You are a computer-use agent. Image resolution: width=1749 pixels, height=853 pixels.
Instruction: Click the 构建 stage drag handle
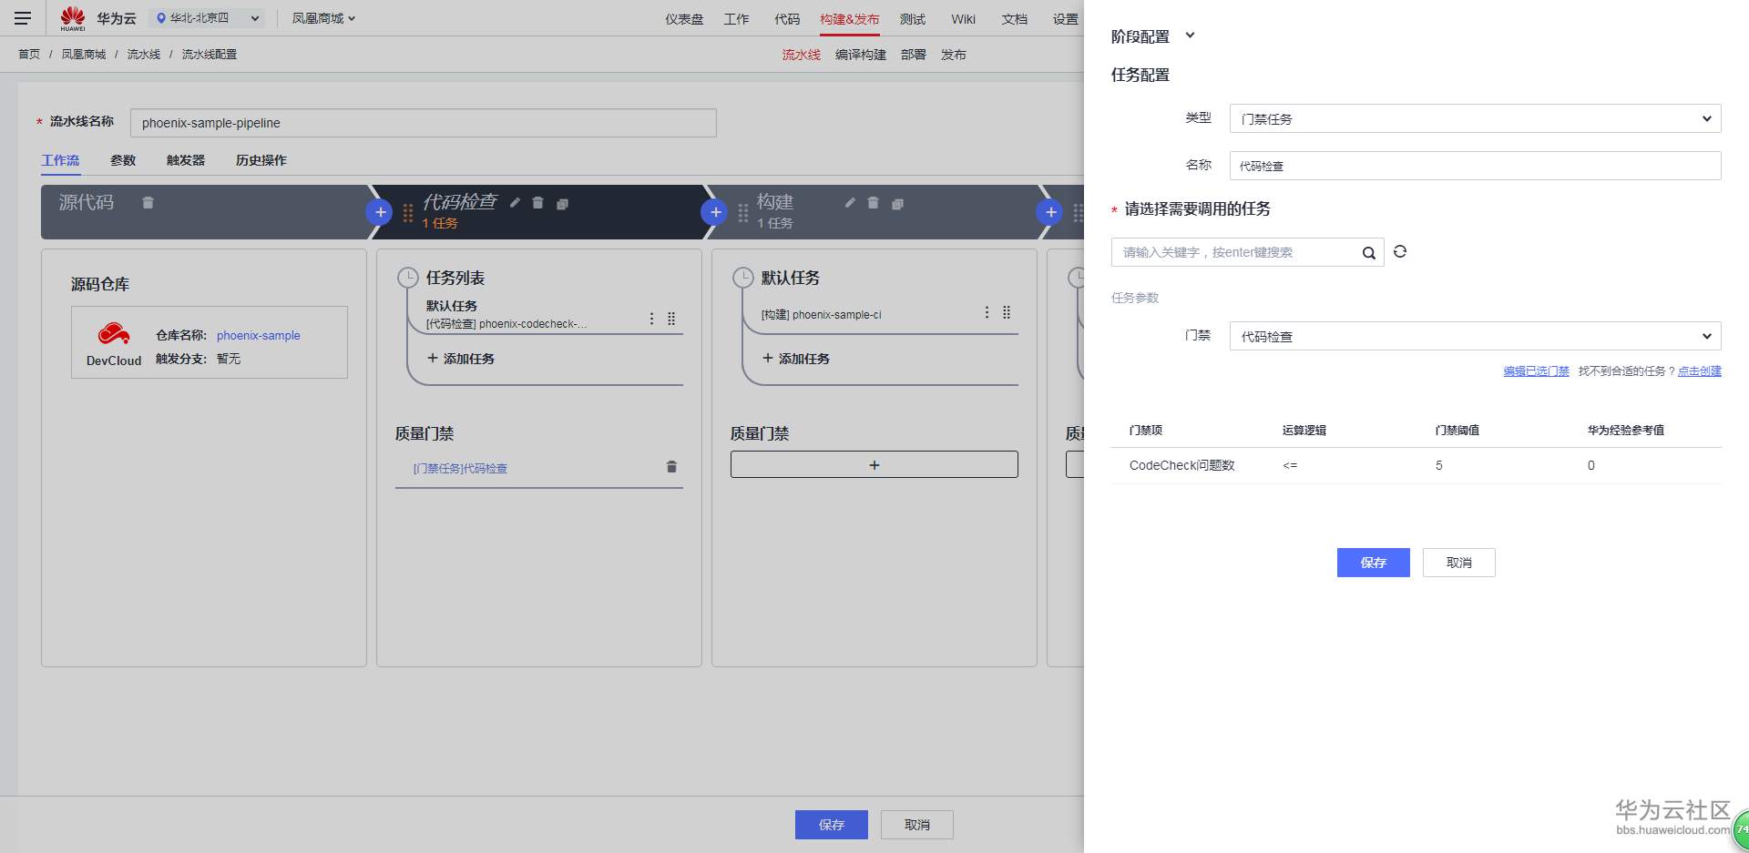coord(743,214)
